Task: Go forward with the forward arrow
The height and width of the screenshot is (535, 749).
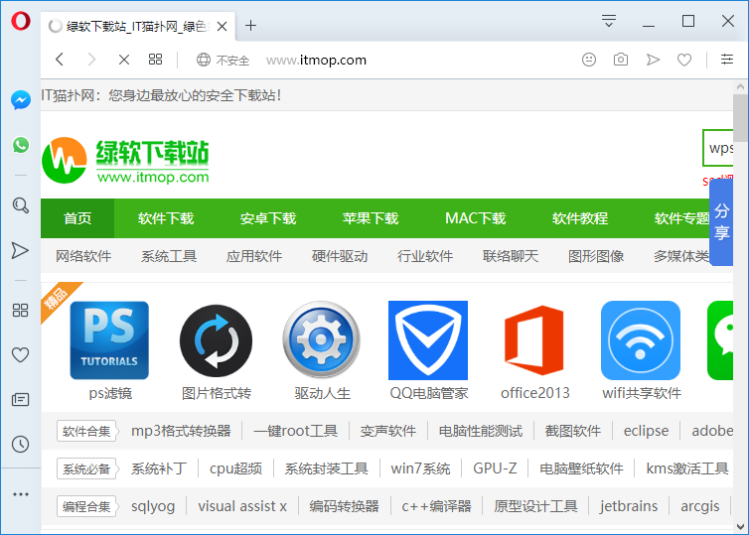Action: [x=91, y=60]
